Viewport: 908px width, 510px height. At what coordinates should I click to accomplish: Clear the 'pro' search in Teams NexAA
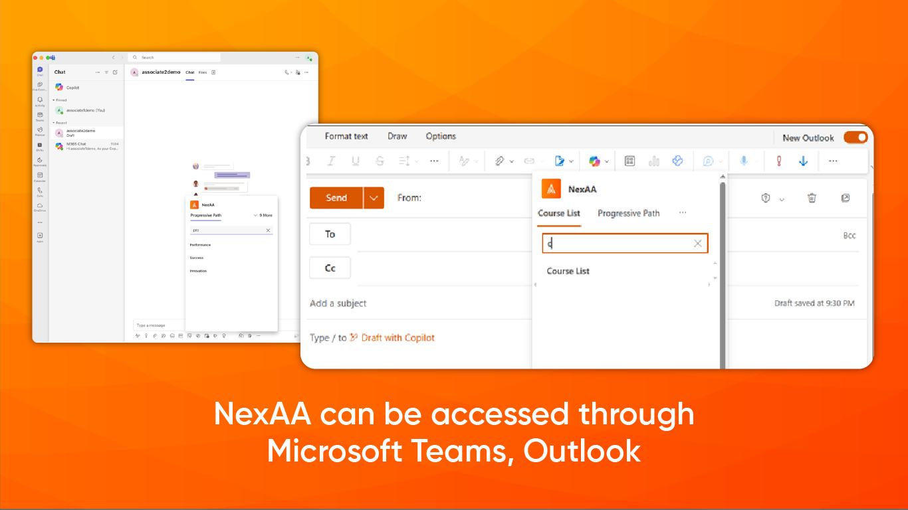click(x=269, y=230)
